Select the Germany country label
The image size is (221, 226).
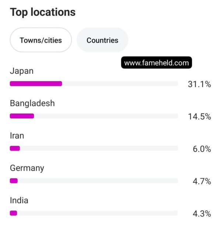(27, 168)
